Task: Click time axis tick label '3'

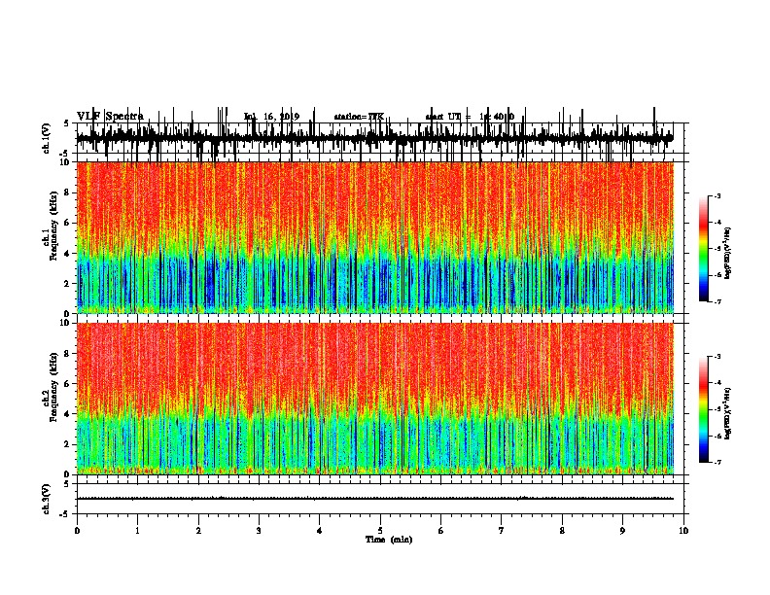Action: point(259,531)
